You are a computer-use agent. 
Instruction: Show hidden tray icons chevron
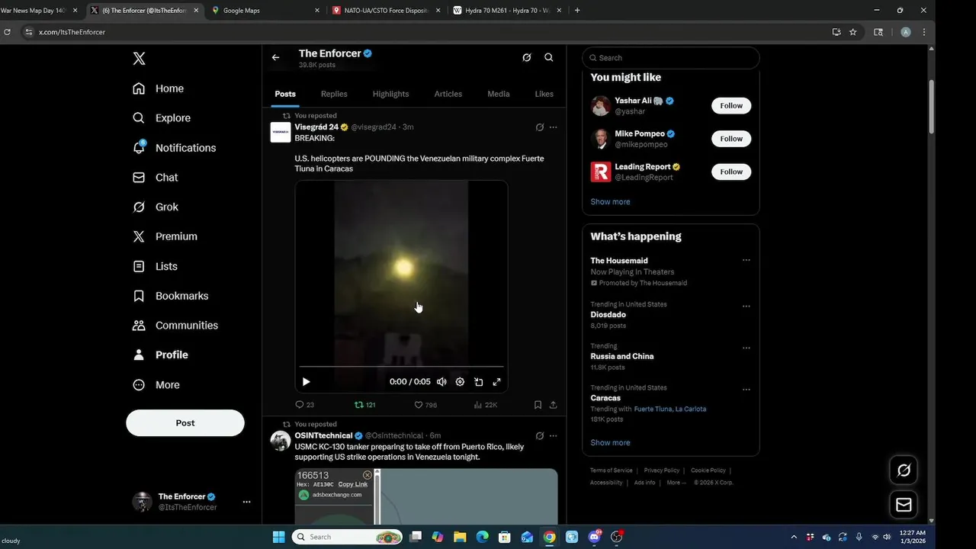click(x=794, y=537)
